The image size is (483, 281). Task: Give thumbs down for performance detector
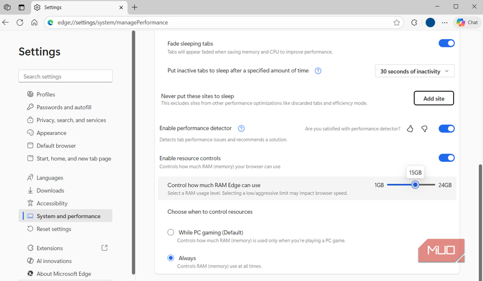pos(424,129)
